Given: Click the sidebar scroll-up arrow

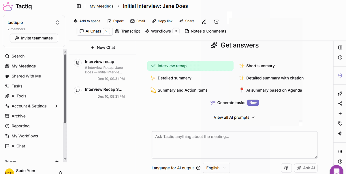Looking at the screenshot, I should [x=65, y=52].
